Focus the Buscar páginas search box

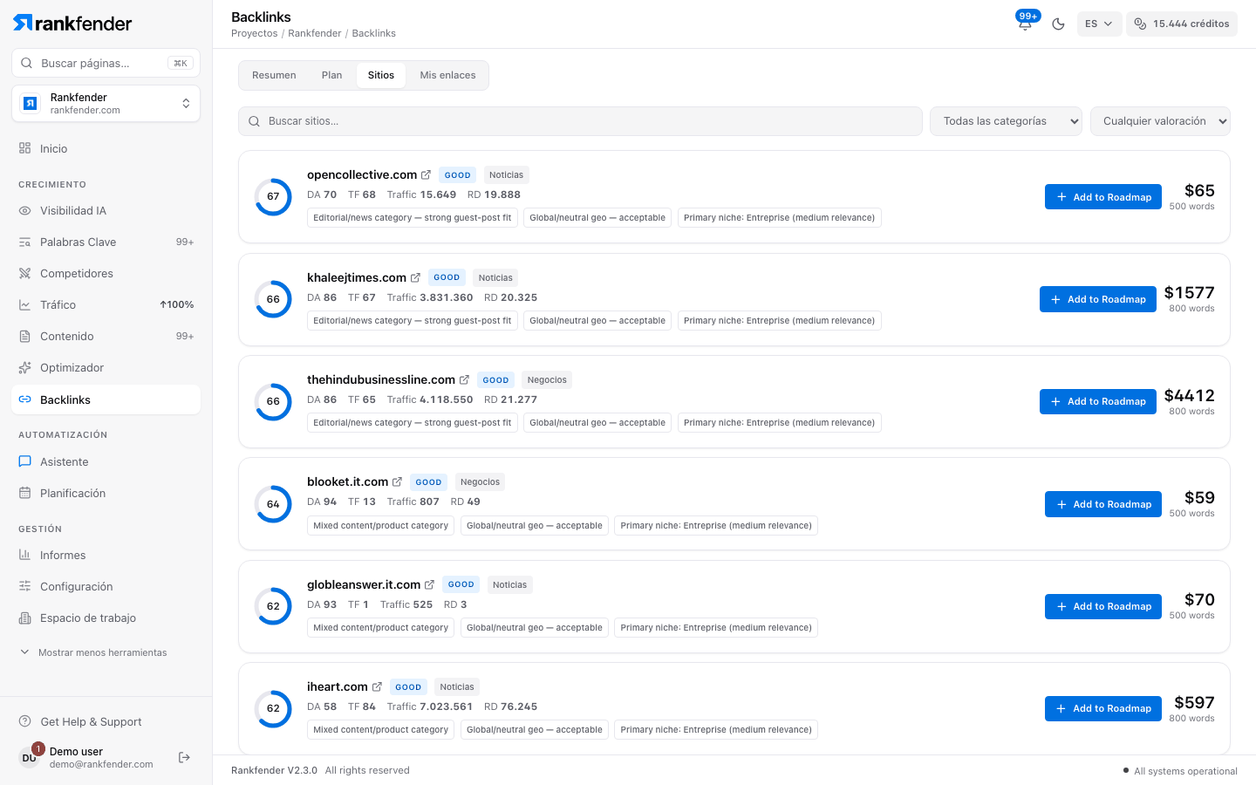tap(106, 63)
